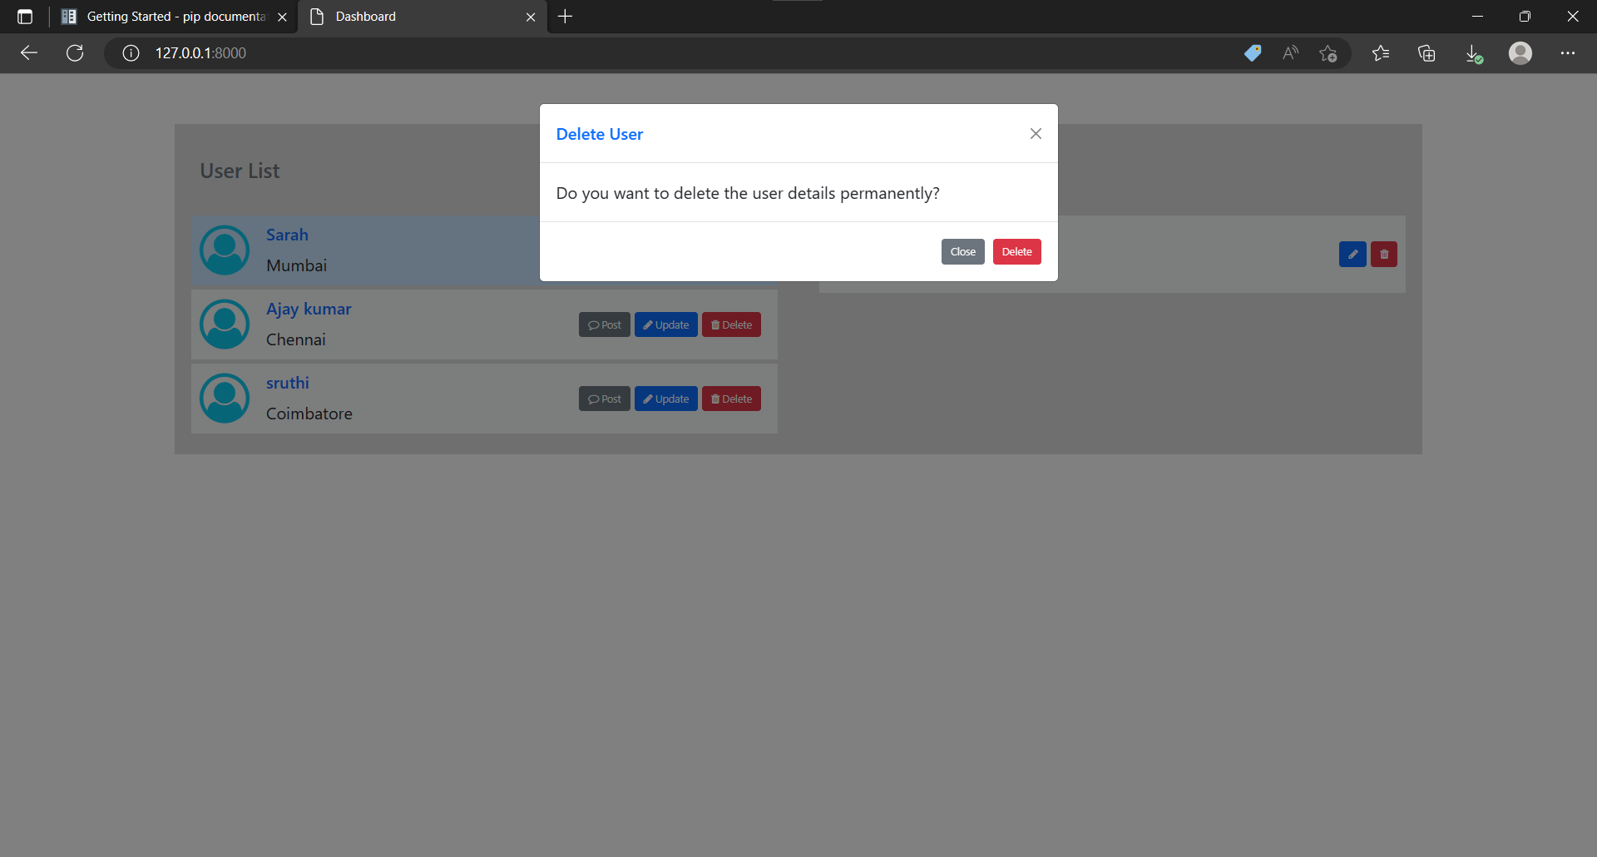Screen dimensions: 1597x857
Task: Click the blue pencil edit icon button
Action: (x=1352, y=254)
